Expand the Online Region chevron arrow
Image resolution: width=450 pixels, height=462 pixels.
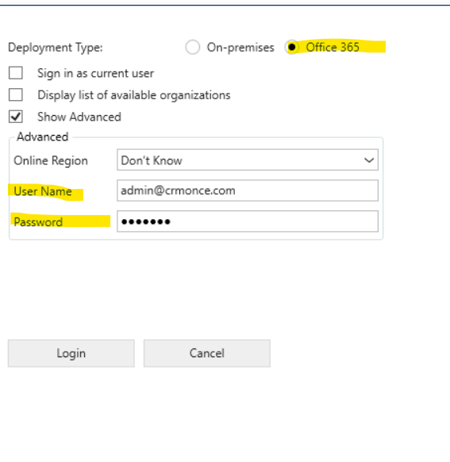point(369,160)
